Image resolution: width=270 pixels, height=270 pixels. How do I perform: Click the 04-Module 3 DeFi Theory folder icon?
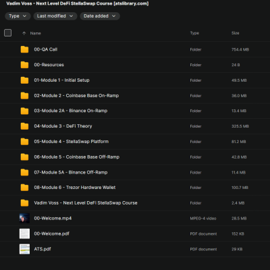point(24,126)
